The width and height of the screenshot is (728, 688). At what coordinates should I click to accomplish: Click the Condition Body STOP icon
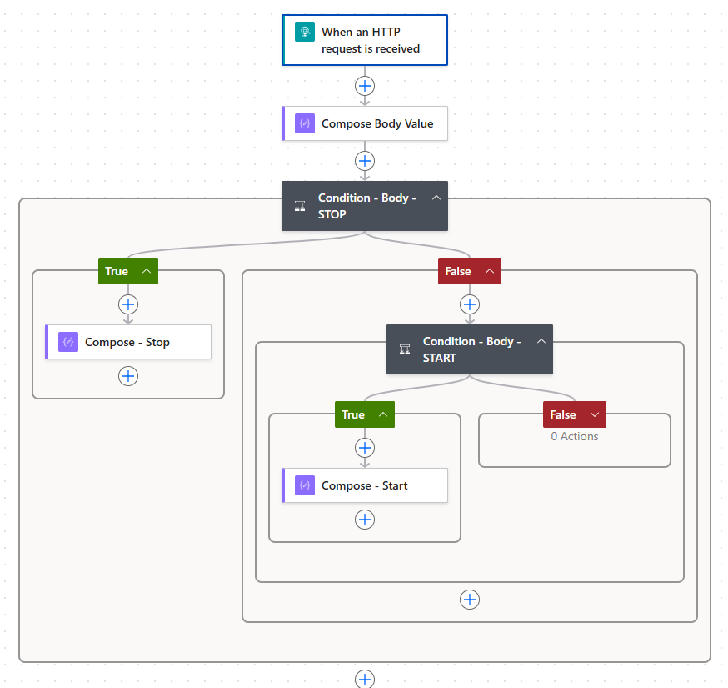click(x=300, y=206)
